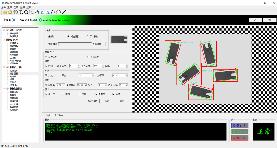Uncheck the 标签 display option
The image size is (277, 148).
click(x=113, y=94)
